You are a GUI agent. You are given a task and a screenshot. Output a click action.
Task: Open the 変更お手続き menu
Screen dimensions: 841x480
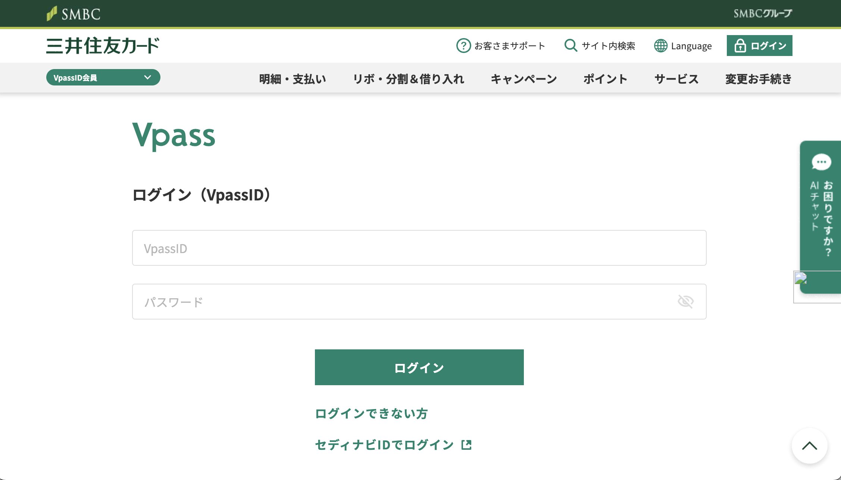click(x=758, y=79)
